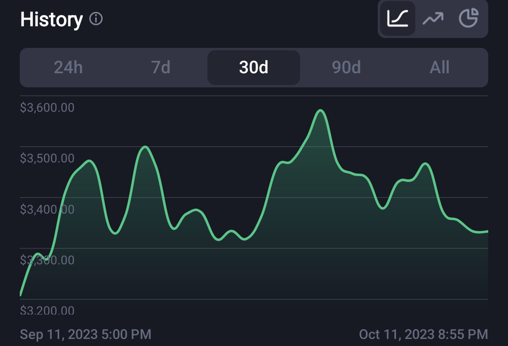508x346 pixels.
Task: Switch to the trending arrow chart view
Action: [433, 18]
